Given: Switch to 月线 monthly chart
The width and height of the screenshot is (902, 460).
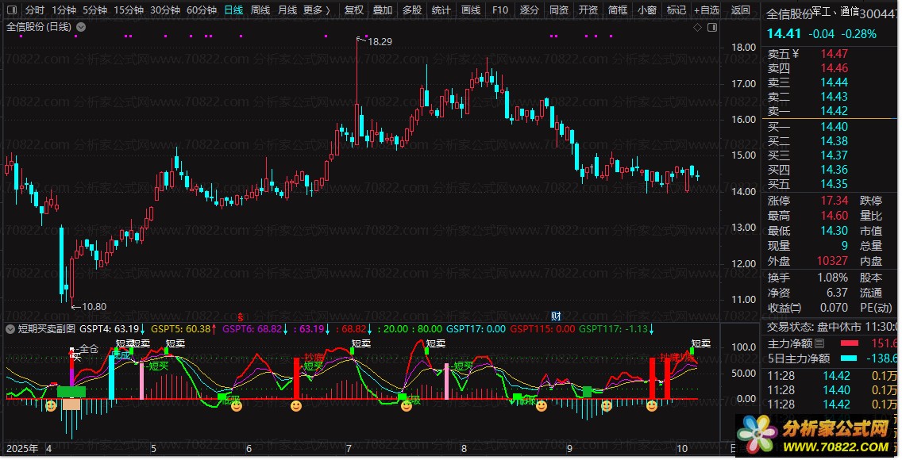Looking at the screenshot, I should [287, 10].
